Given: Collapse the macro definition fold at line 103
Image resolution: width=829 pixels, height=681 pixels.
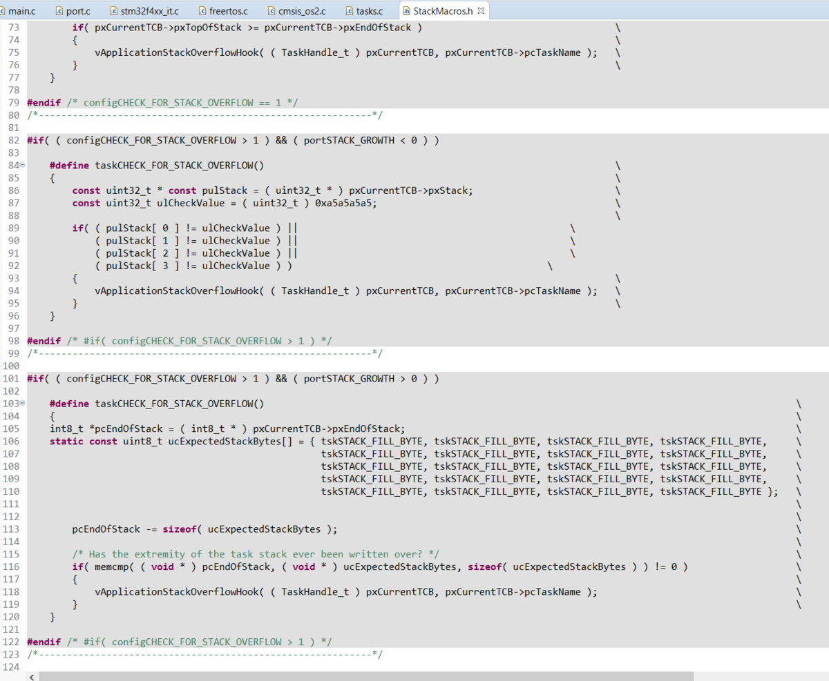Looking at the screenshot, I should (x=21, y=403).
